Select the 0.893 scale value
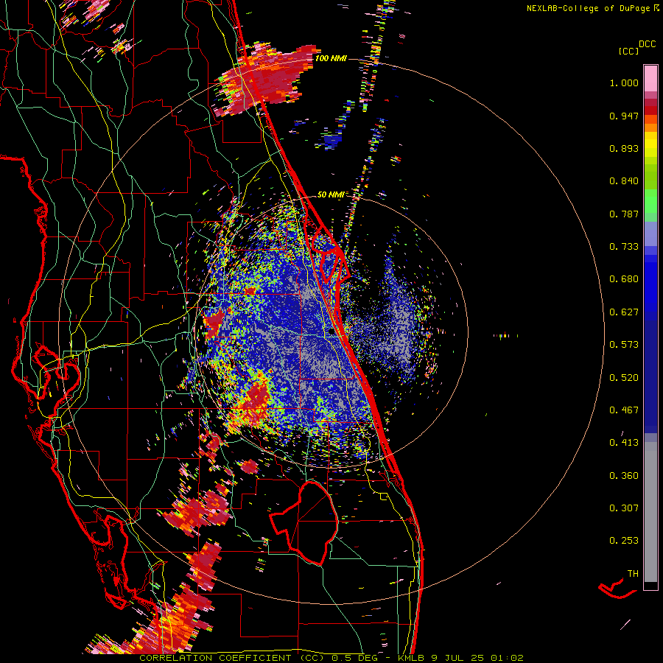Viewport: 663px width, 663px height. [624, 148]
